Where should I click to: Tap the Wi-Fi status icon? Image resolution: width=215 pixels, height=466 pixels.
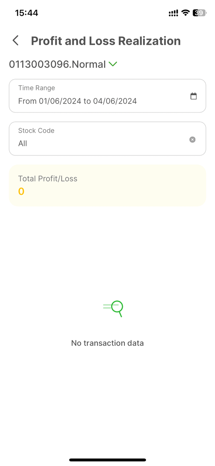(186, 13)
